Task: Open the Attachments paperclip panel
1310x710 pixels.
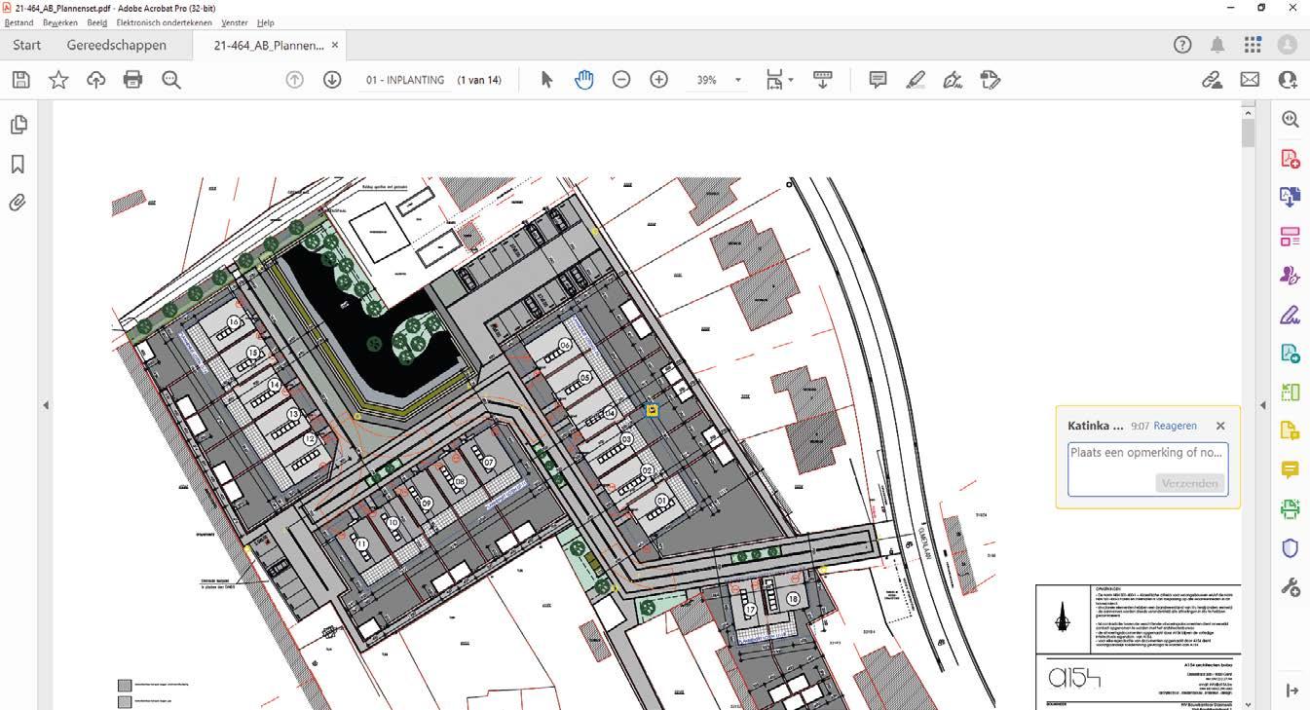Action: [x=18, y=203]
